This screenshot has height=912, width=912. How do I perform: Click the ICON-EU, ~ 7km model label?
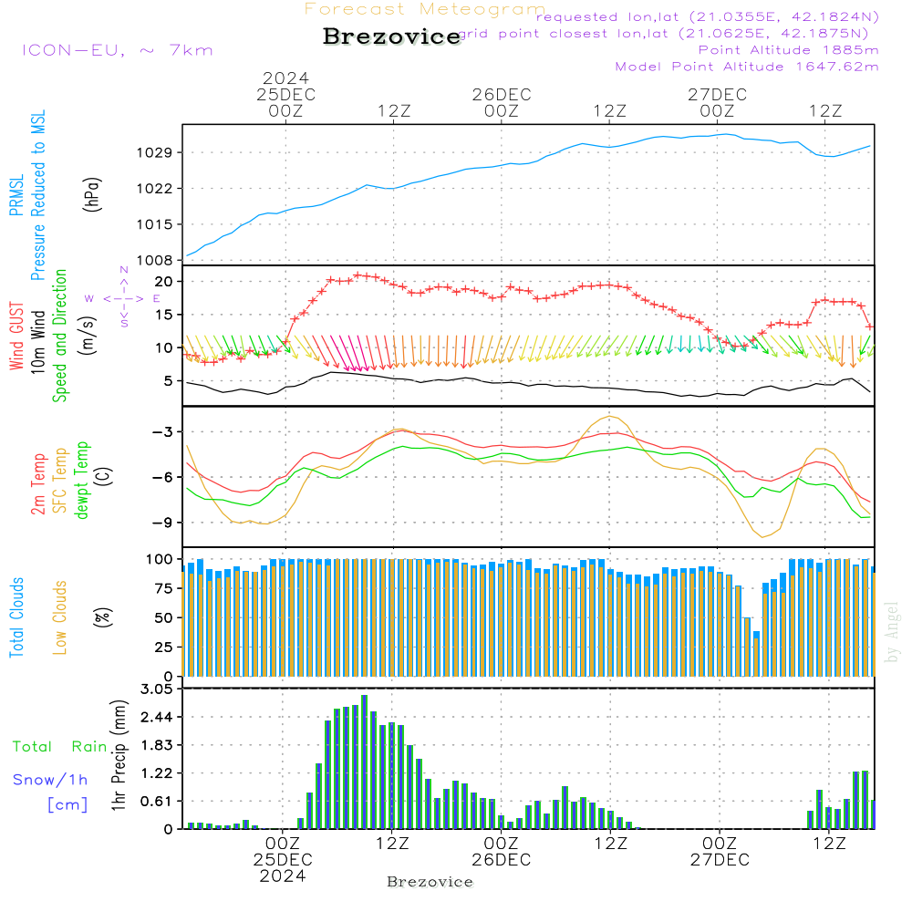[118, 50]
